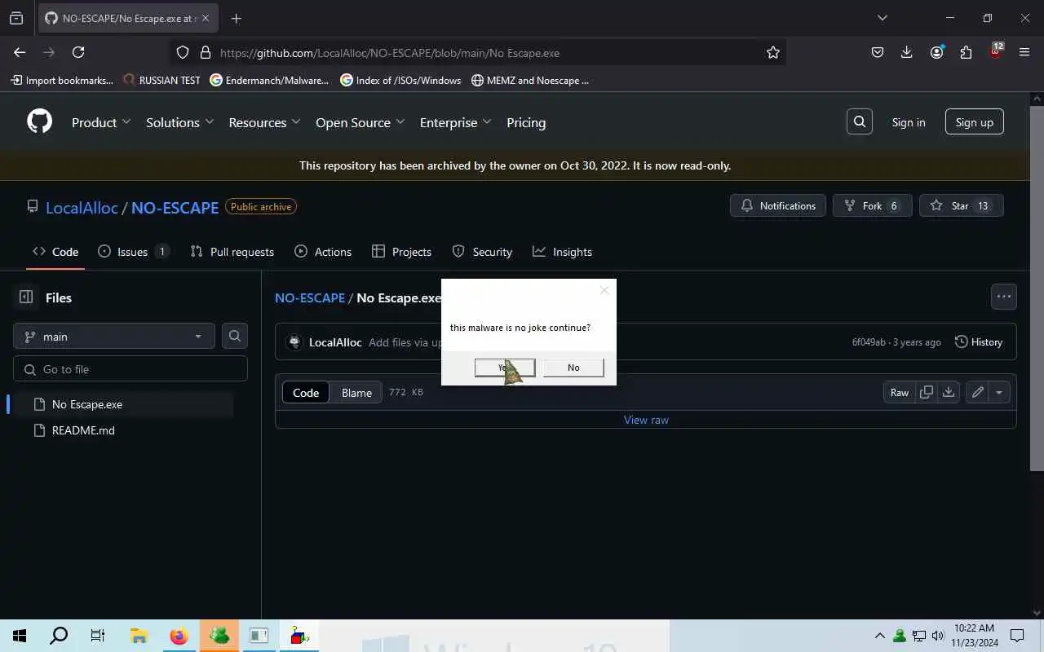Open Firefox downloads arrow icon
The image size is (1044, 652).
point(907,52)
